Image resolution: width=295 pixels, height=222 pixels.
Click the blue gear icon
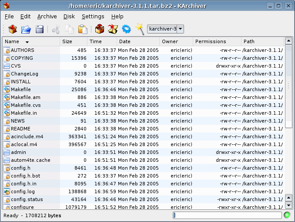[126, 29]
